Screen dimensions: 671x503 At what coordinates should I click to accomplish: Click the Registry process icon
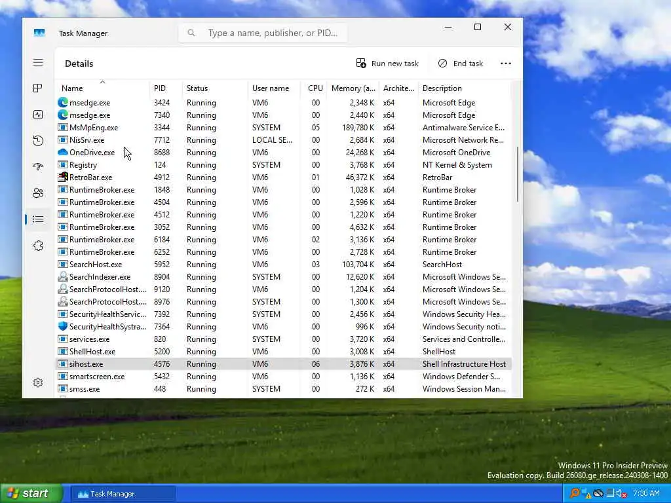pos(63,164)
